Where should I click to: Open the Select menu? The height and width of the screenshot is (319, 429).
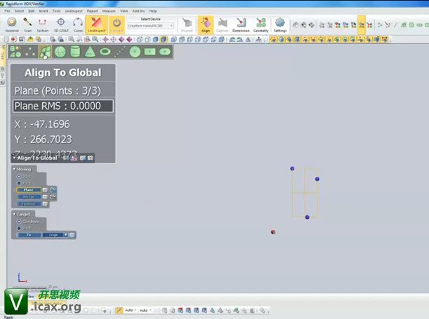coord(19,11)
